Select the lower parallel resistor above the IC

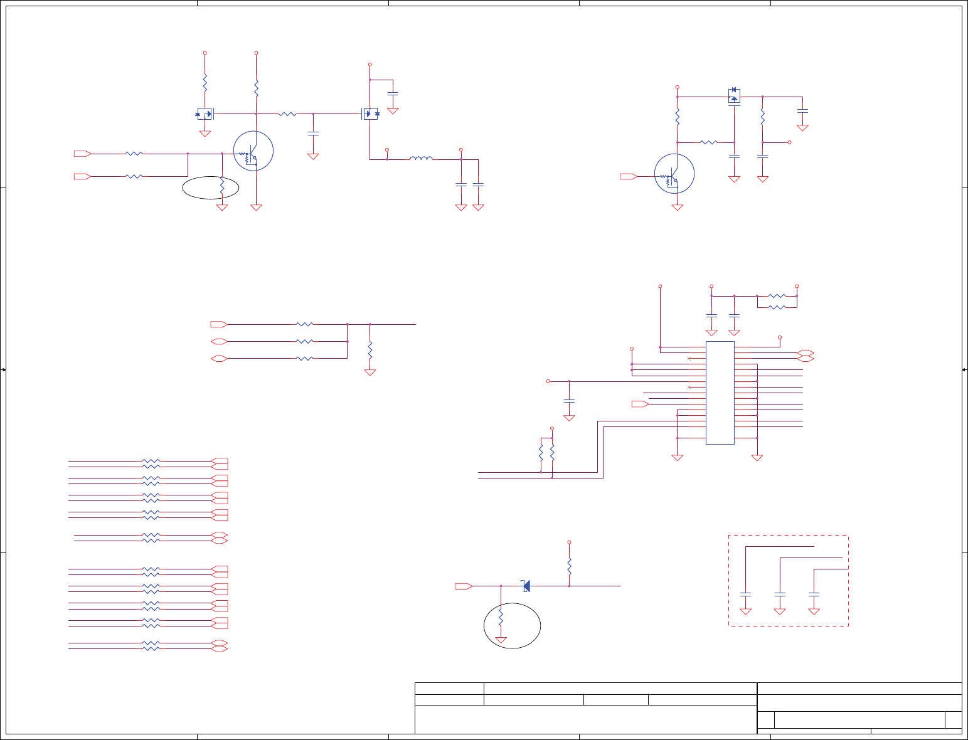(777, 307)
